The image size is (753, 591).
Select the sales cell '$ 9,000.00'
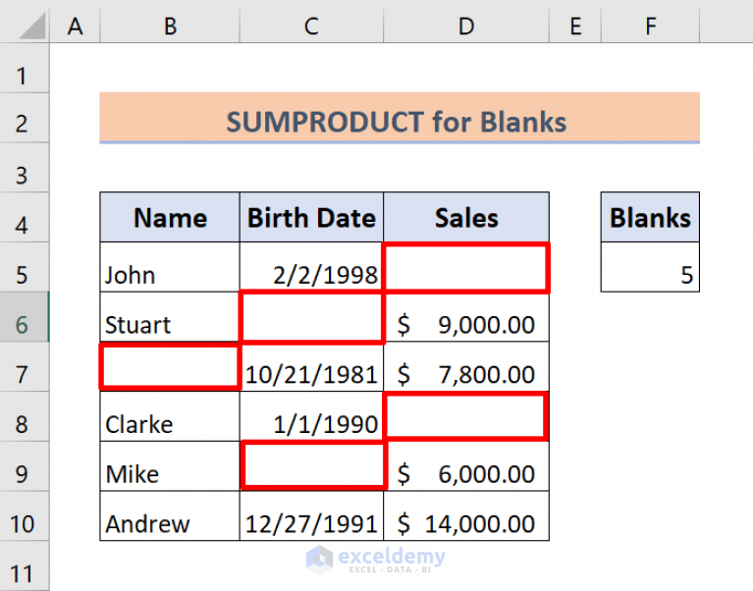click(x=466, y=317)
